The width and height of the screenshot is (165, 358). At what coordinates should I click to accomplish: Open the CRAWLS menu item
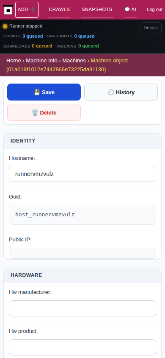coord(59,9)
